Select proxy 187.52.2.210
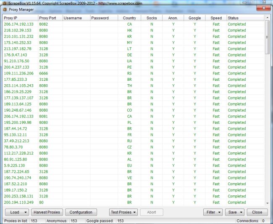The image size is (273, 224). [x=16, y=184]
